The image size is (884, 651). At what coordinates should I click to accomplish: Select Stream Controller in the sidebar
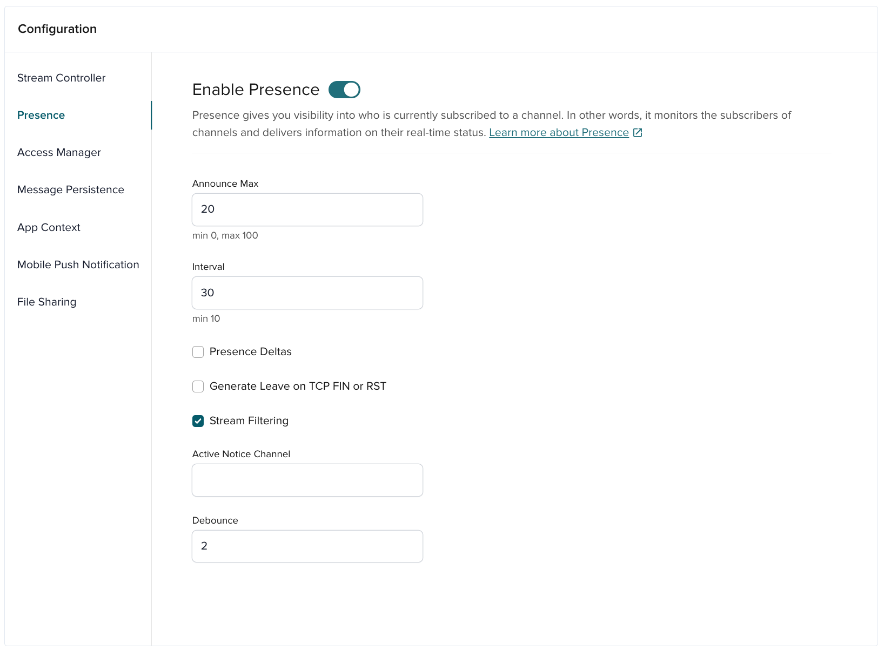[61, 78]
